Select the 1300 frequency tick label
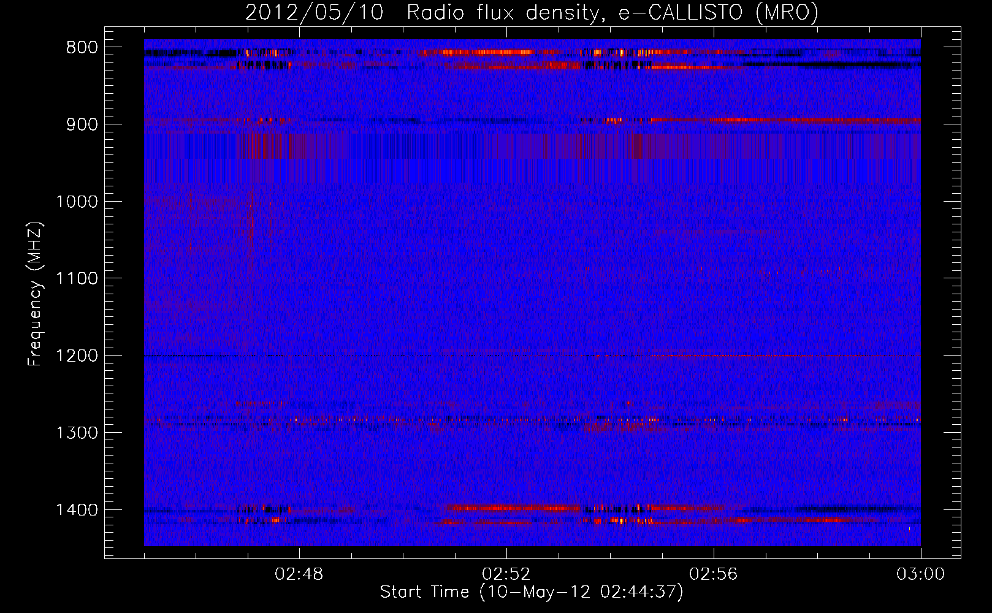 [x=77, y=433]
